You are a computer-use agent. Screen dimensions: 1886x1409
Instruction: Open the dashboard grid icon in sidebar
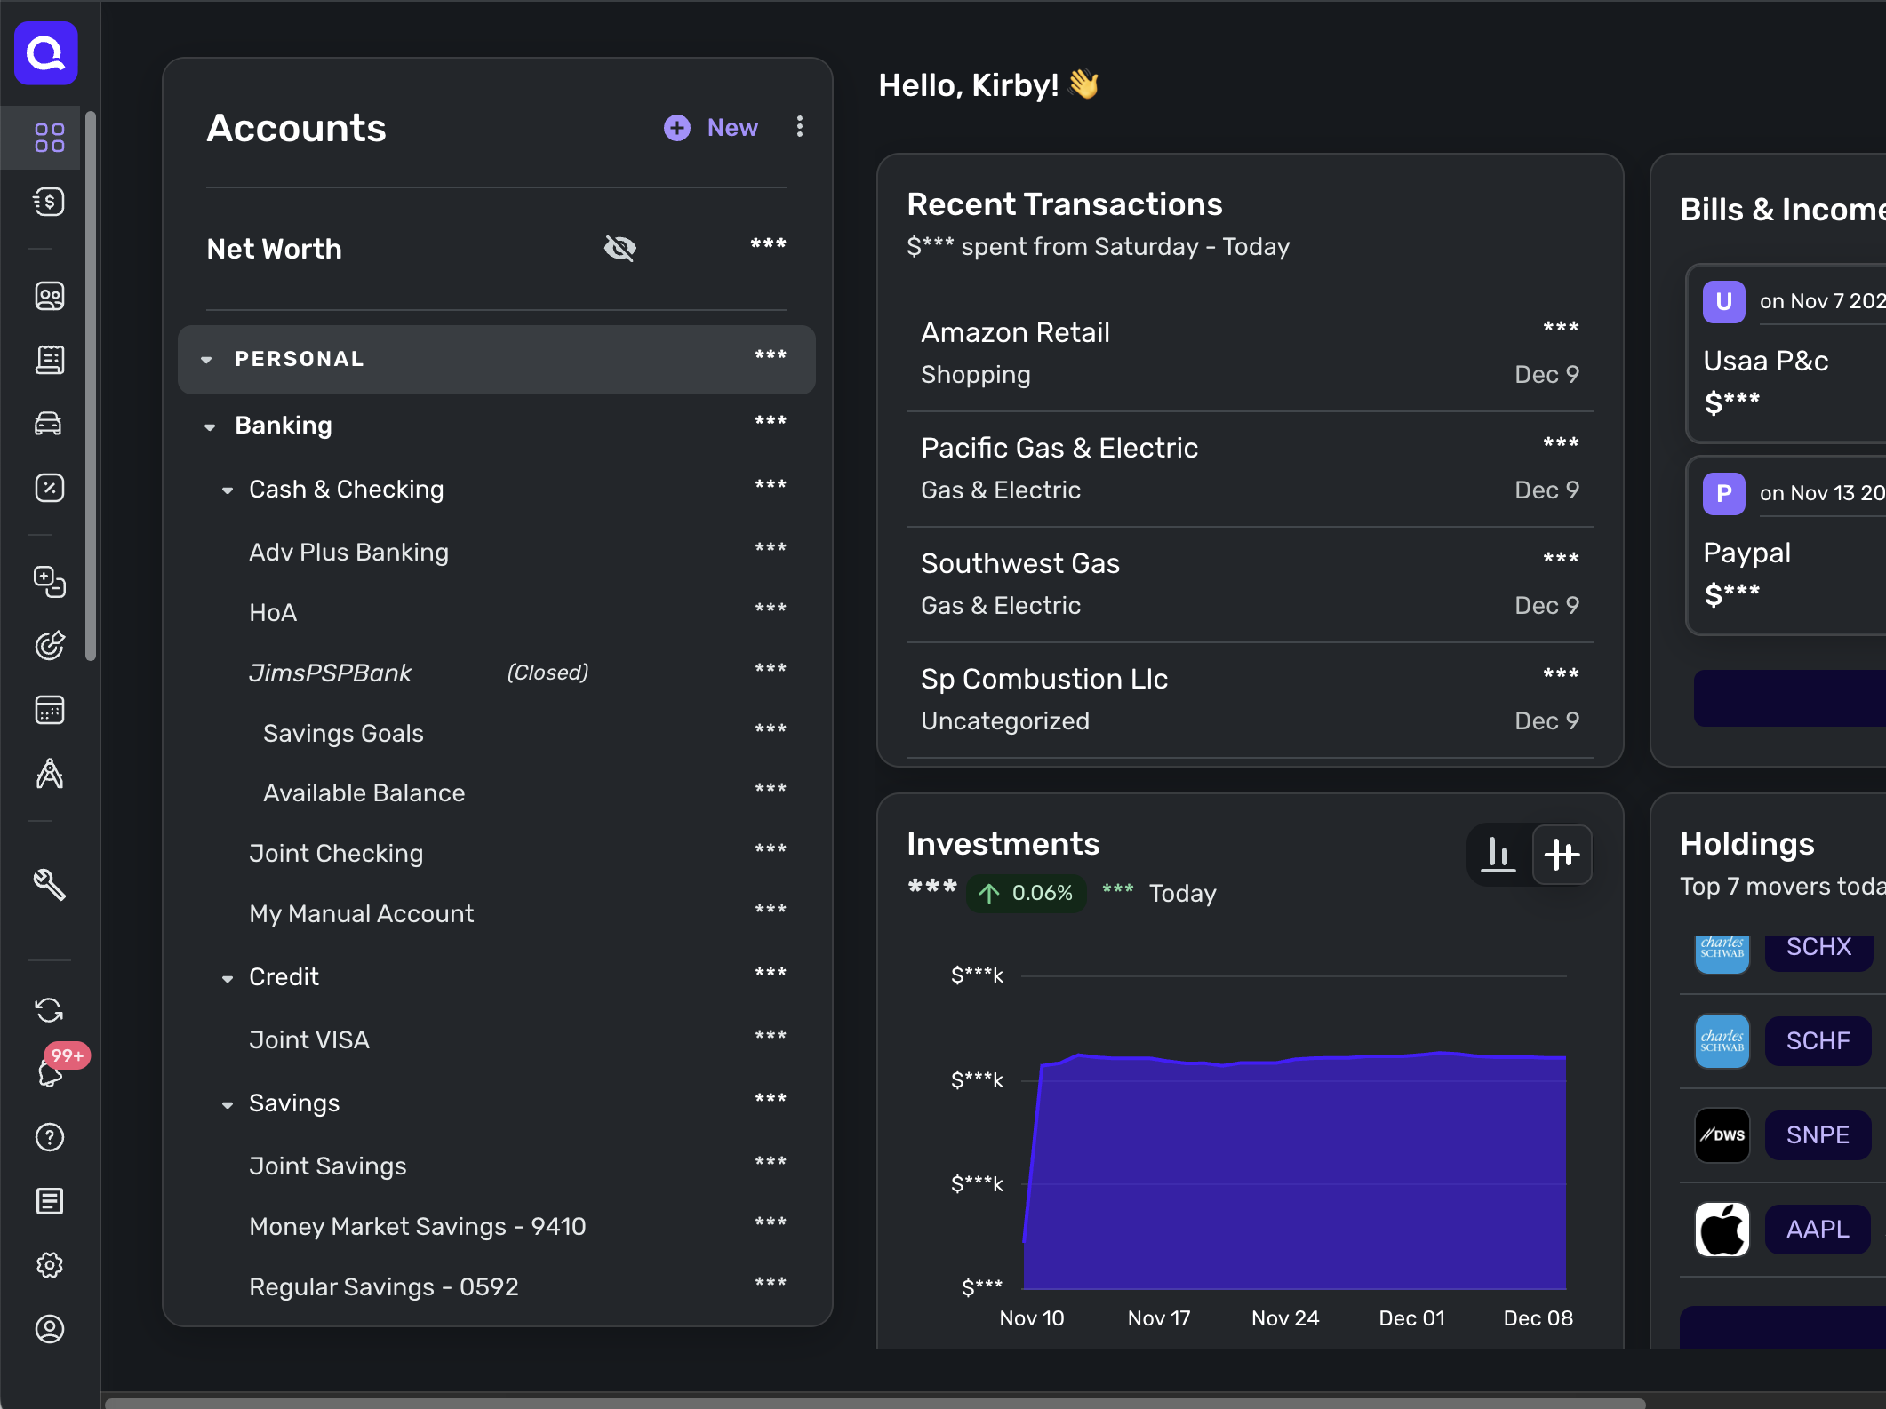[49, 138]
